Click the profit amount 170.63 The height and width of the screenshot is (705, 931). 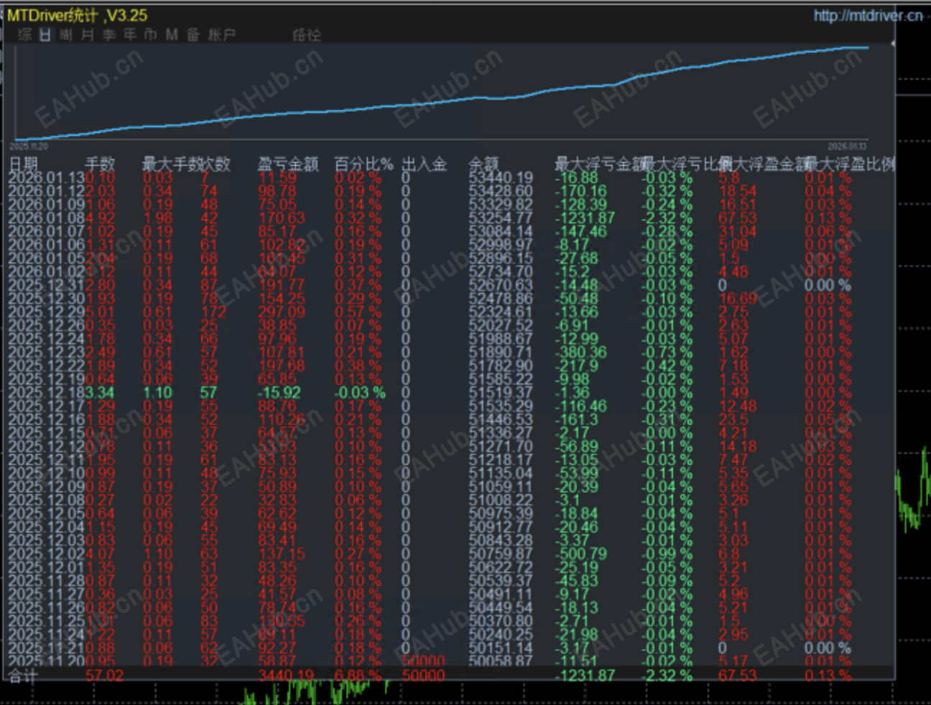[282, 218]
